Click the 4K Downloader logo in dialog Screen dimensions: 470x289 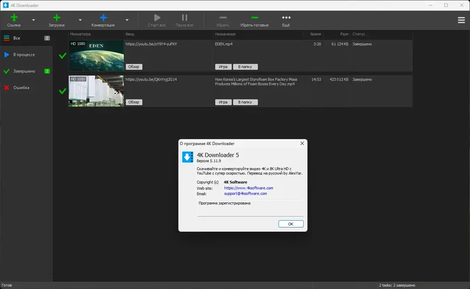click(187, 157)
